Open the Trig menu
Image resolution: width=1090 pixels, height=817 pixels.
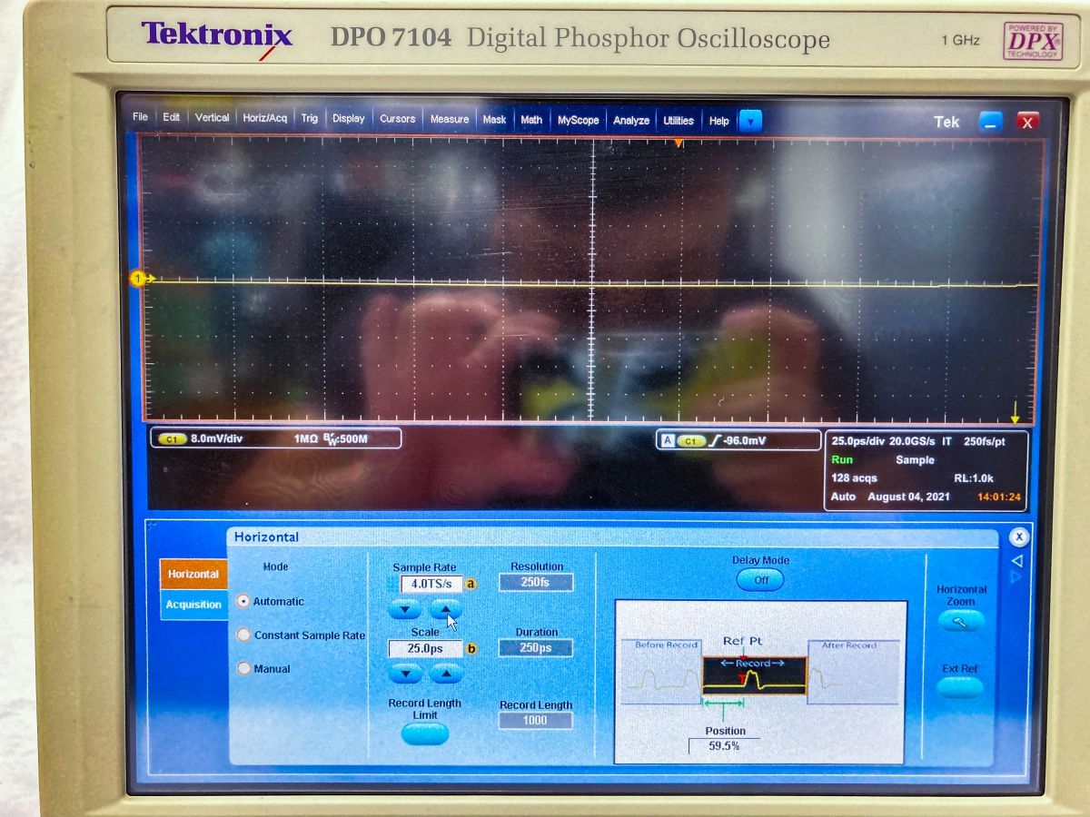310,118
